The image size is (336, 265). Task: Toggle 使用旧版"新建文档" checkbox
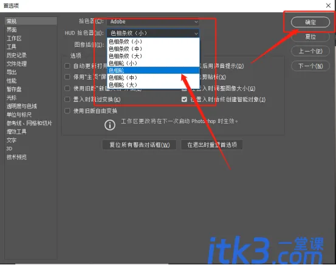coord(67,88)
